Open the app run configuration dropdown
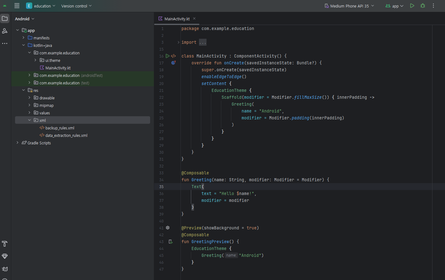 [x=395, y=6]
